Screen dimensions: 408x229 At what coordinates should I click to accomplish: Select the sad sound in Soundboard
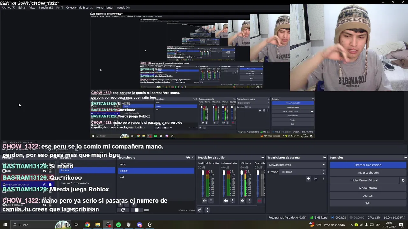[x=156, y=177]
